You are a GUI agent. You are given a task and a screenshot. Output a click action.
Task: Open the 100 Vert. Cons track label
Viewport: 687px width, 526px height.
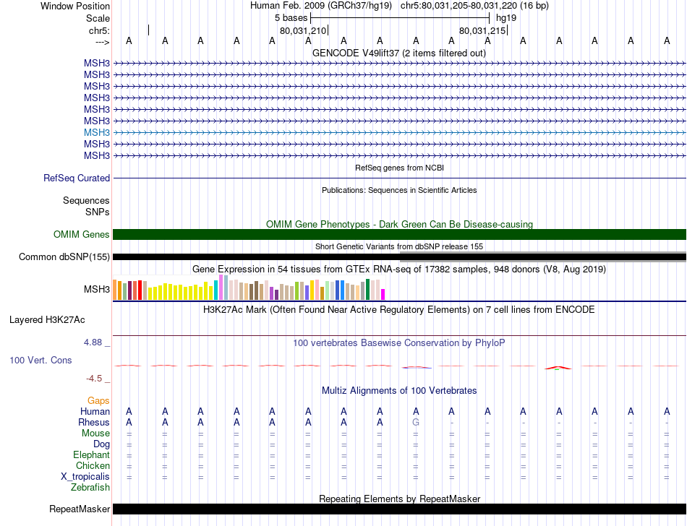click(x=40, y=360)
